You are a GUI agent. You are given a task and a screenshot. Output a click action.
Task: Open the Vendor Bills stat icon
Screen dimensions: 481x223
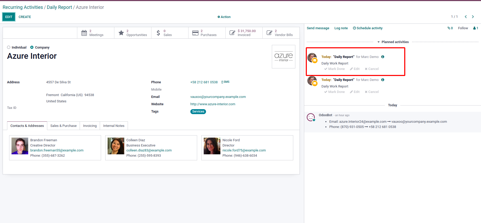tap(269, 33)
